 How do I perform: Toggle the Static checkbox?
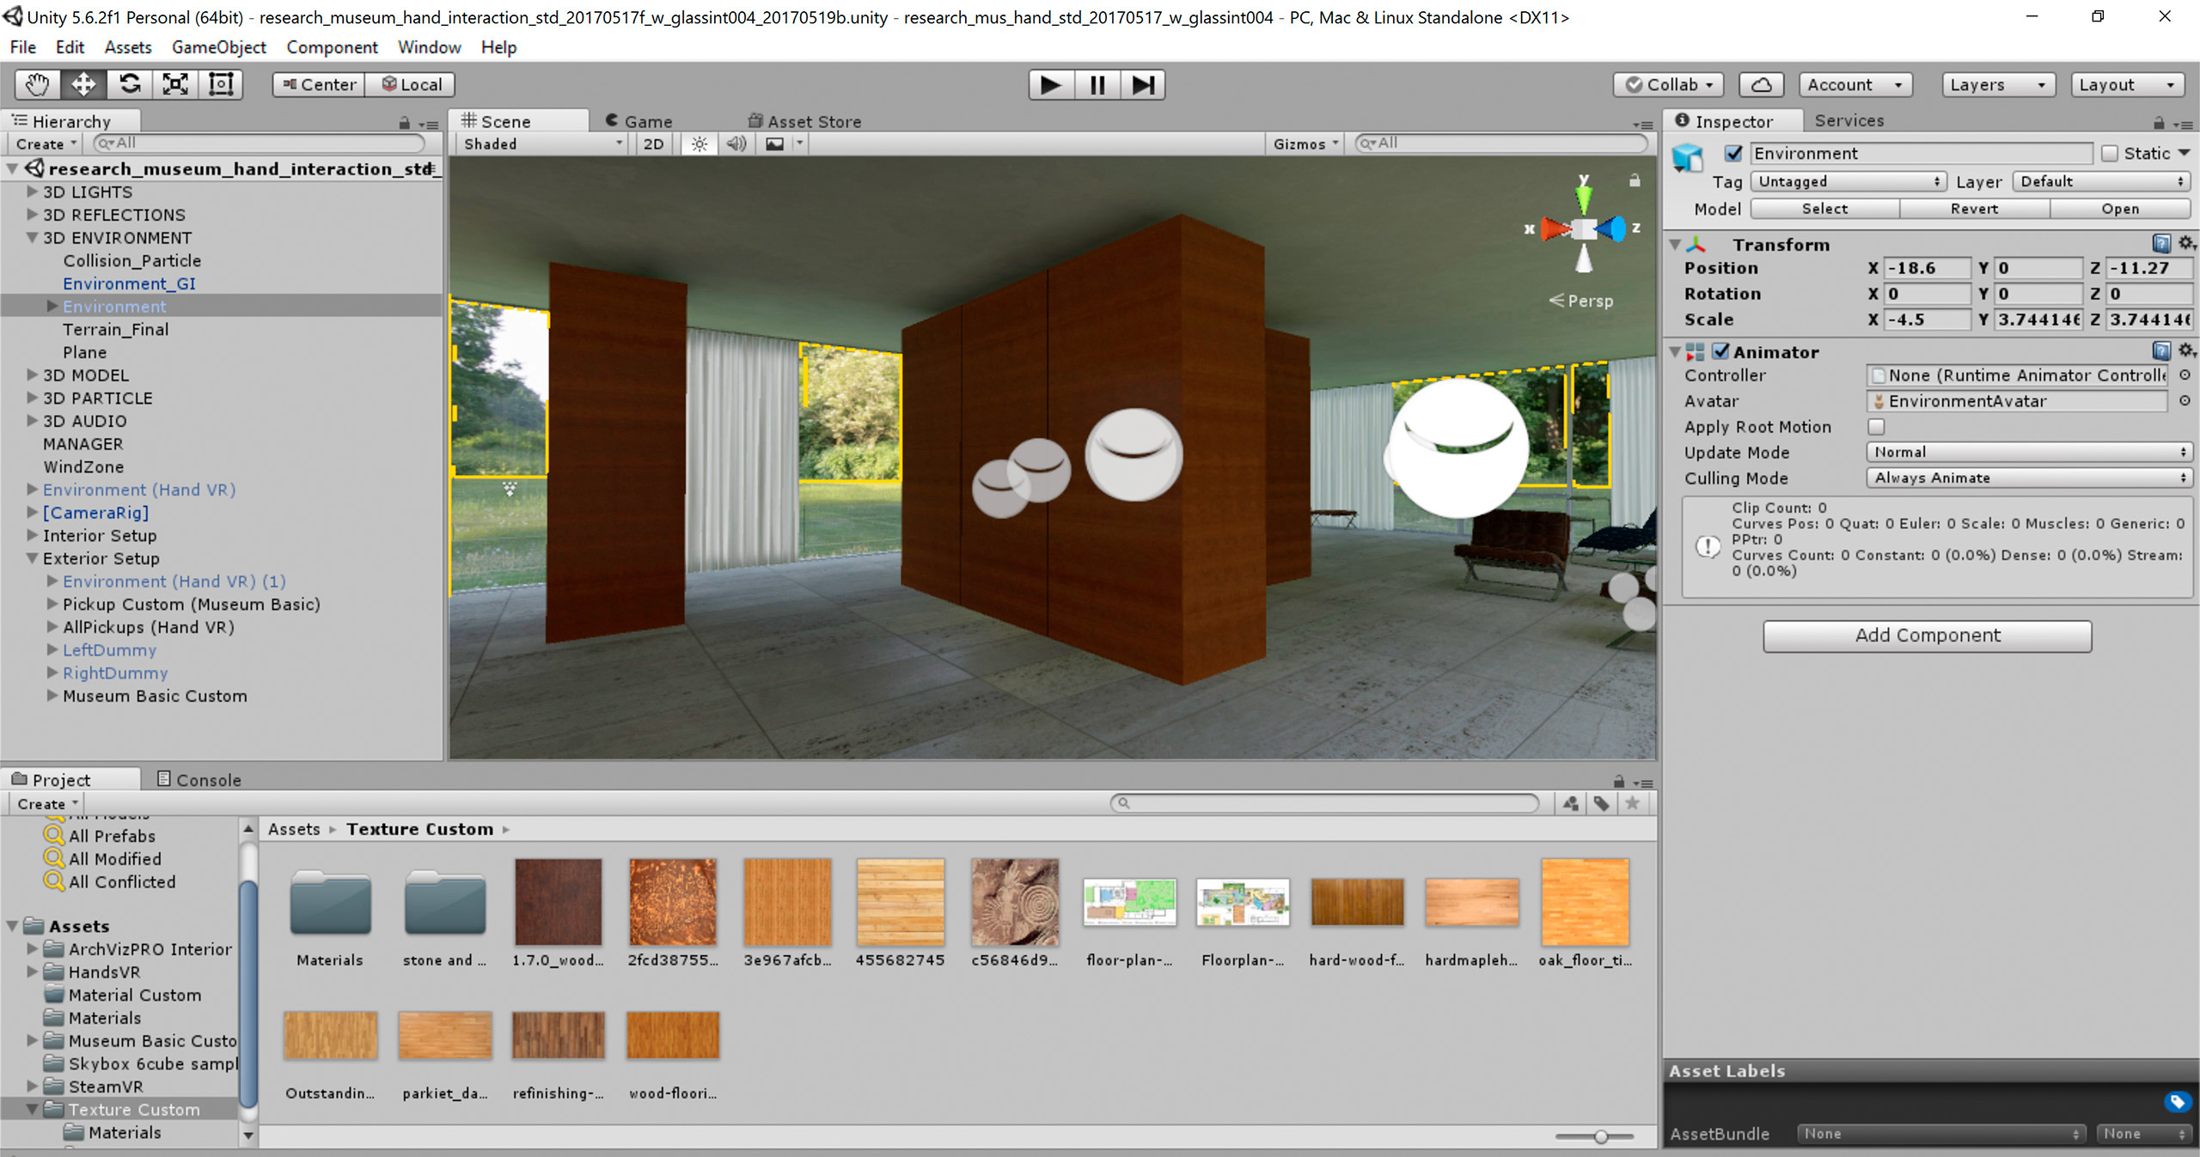click(x=2110, y=153)
